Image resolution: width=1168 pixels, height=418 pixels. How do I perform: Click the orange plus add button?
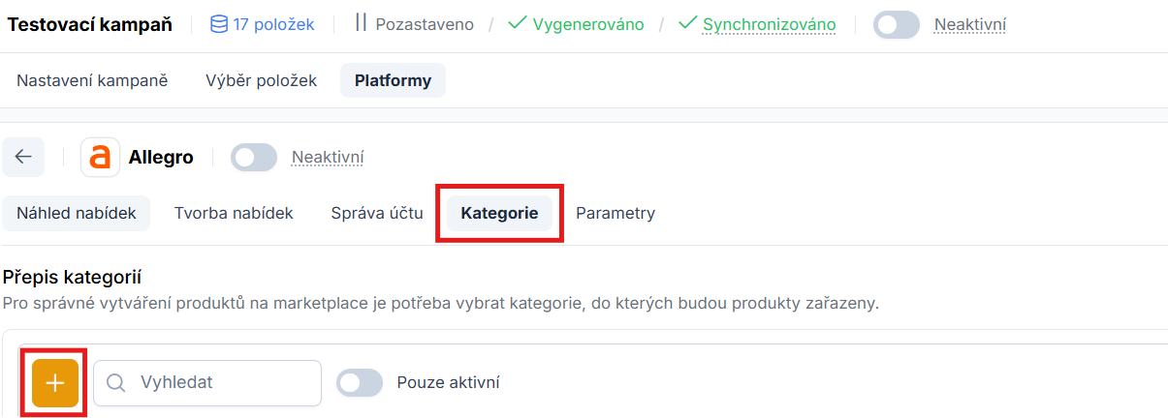click(x=55, y=382)
